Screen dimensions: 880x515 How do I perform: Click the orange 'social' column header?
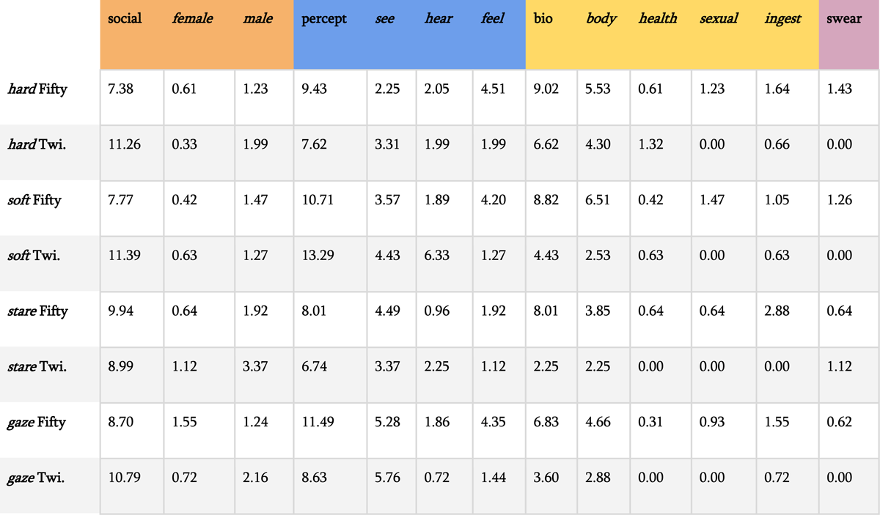125,19
